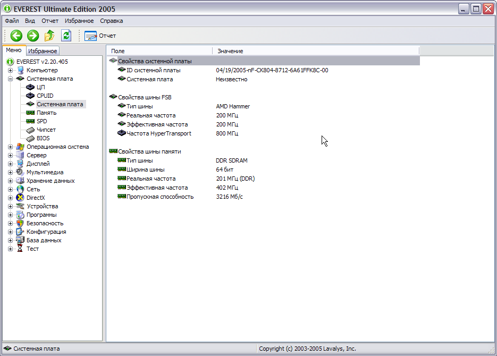The image size is (497, 356).
Task: Expand the Компьютер tree node
Action: coord(11,70)
